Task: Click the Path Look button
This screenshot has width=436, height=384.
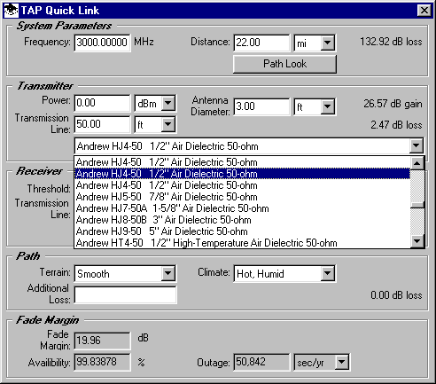Action: pos(284,64)
